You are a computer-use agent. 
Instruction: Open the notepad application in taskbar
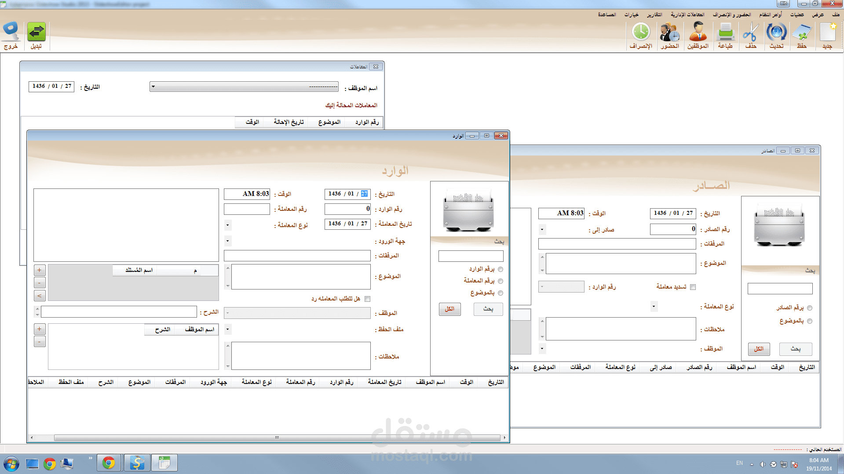164,463
